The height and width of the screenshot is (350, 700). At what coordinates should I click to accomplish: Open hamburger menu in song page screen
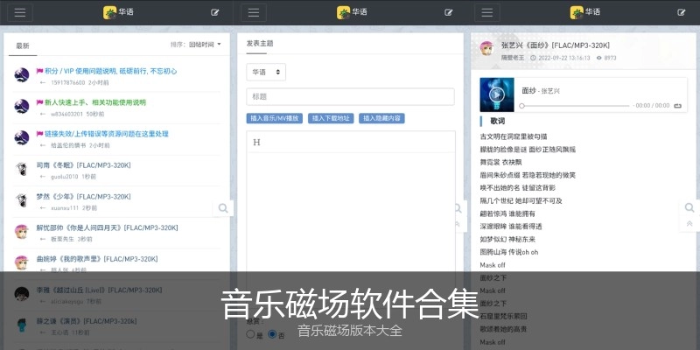tap(487, 12)
